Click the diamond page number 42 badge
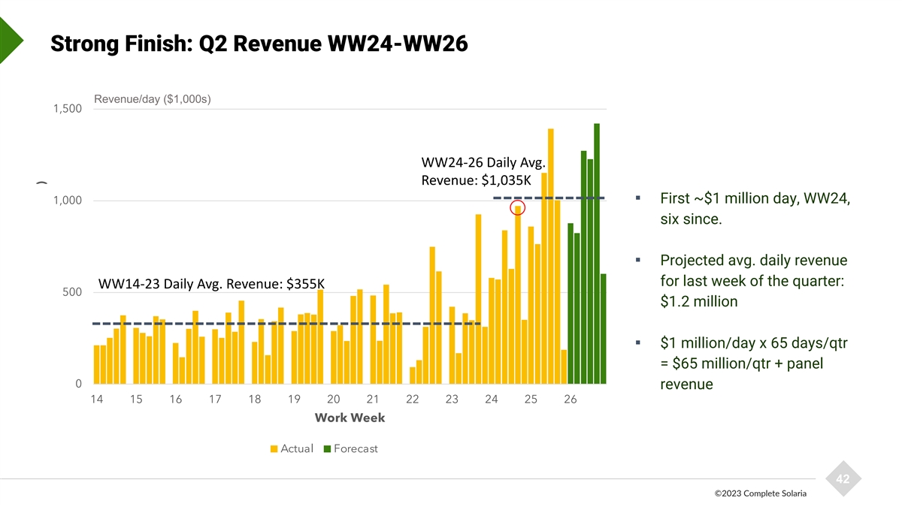902x507 pixels. [x=843, y=479]
